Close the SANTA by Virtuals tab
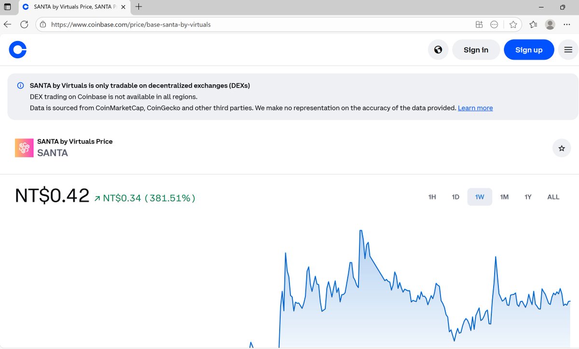Screen dimensions: 579x349 coord(122,7)
